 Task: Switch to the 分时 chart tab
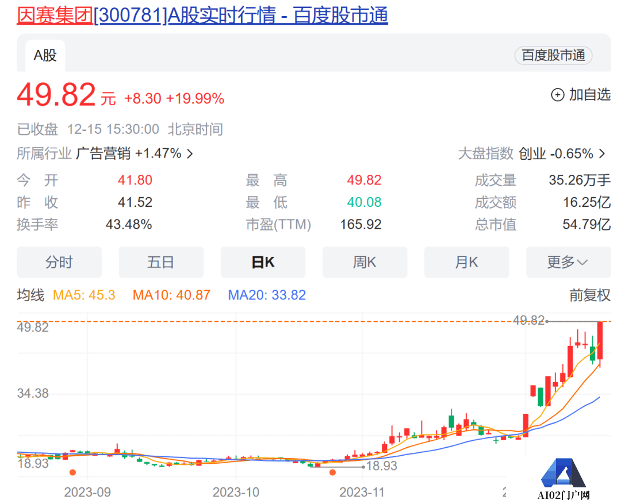59,262
